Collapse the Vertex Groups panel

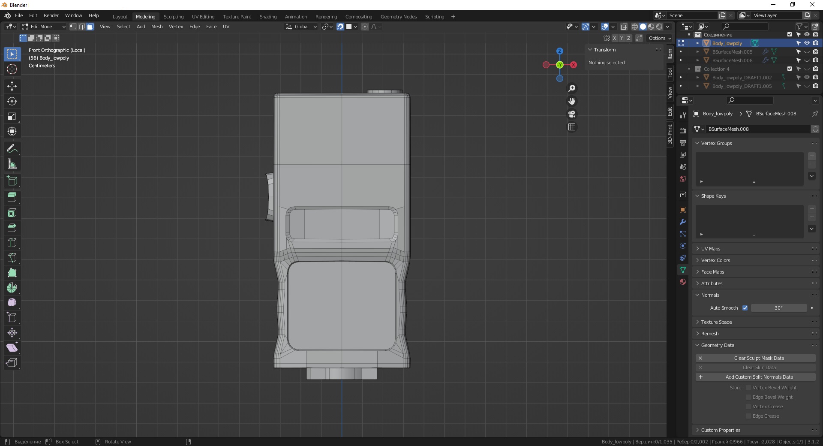[716, 143]
